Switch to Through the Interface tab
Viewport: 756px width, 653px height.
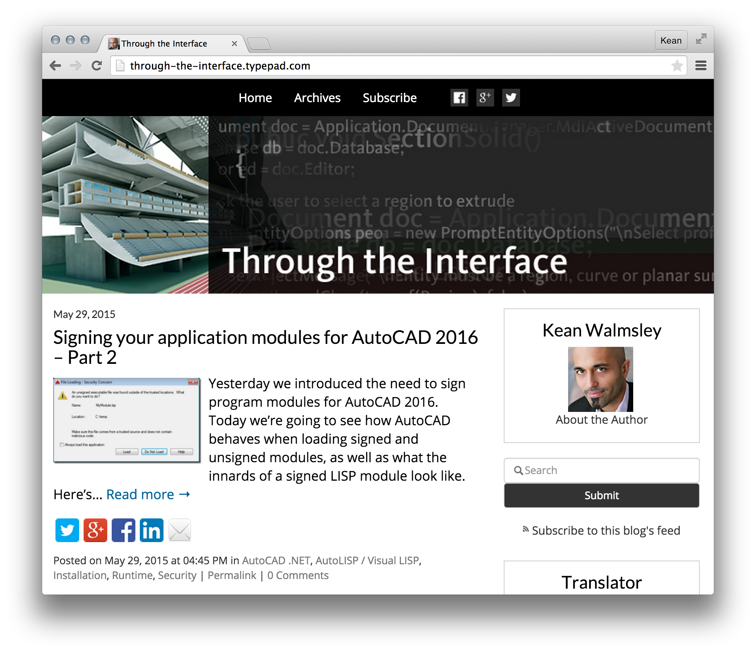pyautogui.click(x=165, y=44)
